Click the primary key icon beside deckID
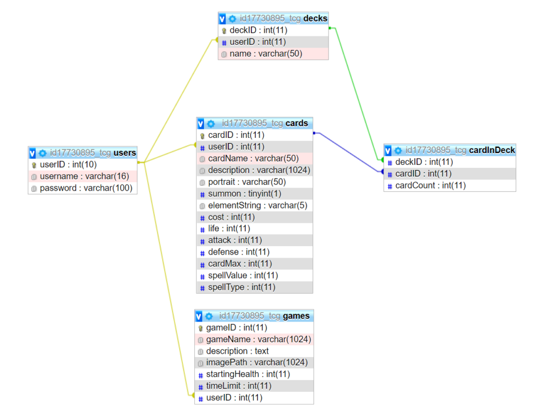Screen dimensions: 541x414 pos(225,30)
